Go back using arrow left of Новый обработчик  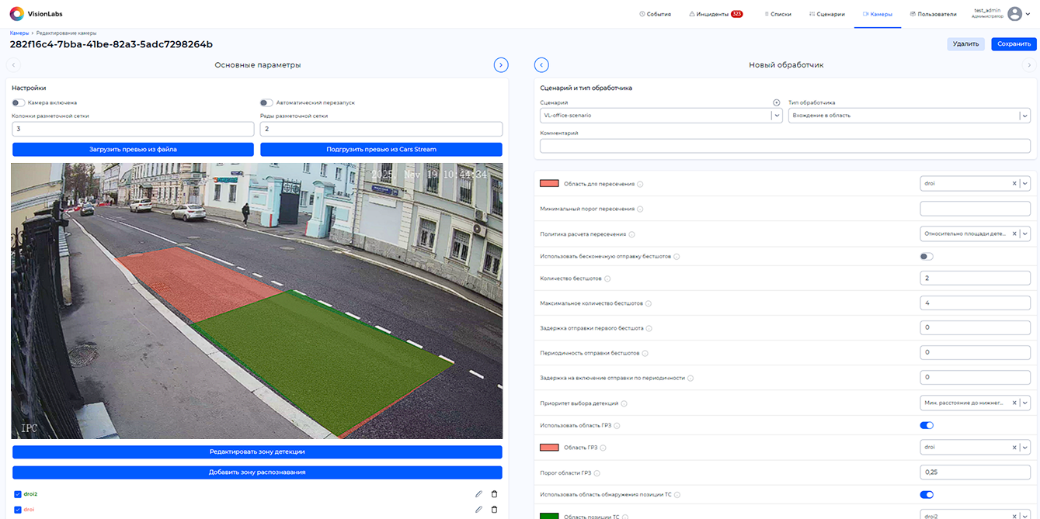542,65
